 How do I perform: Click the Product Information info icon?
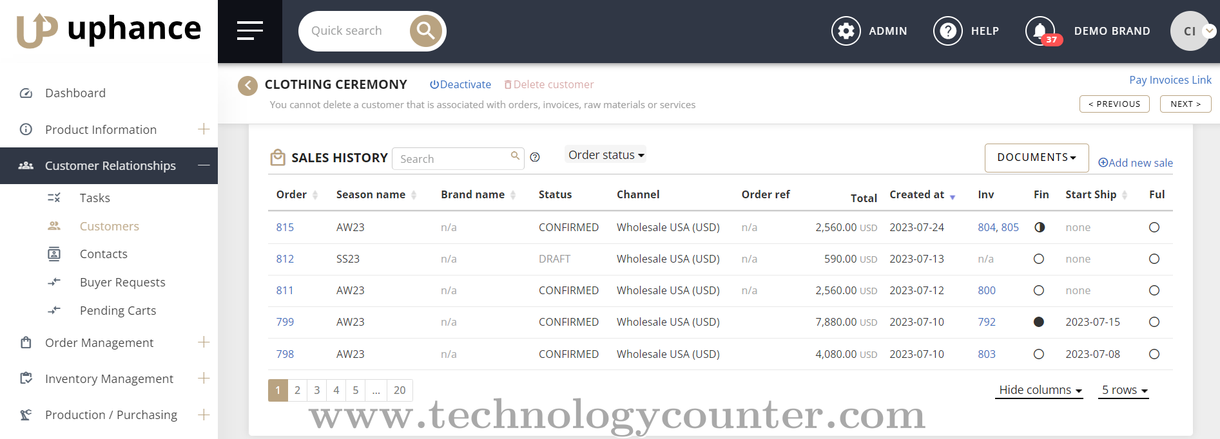(x=26, y=129)
